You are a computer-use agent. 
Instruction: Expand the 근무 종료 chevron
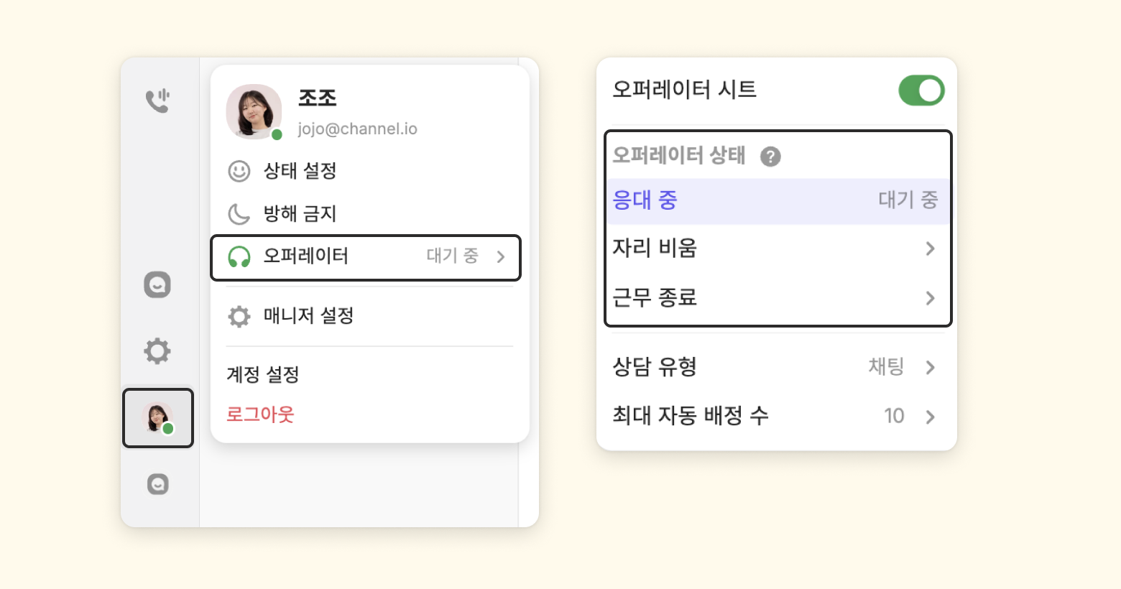930,298
